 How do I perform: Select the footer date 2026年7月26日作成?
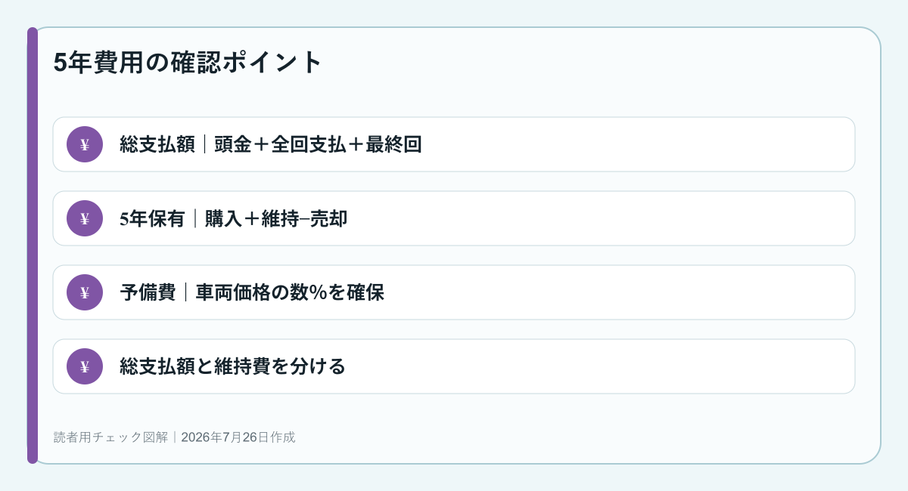[238, 437]
